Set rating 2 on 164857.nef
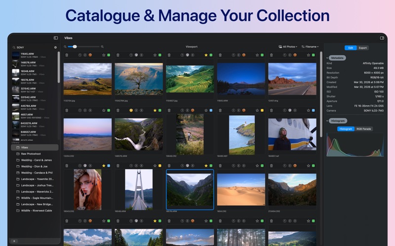 [290, 110]
